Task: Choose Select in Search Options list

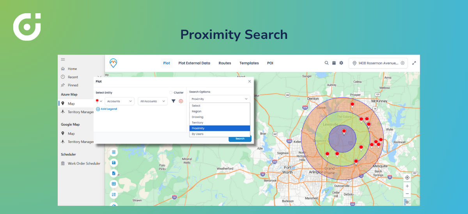Action: 220,106
